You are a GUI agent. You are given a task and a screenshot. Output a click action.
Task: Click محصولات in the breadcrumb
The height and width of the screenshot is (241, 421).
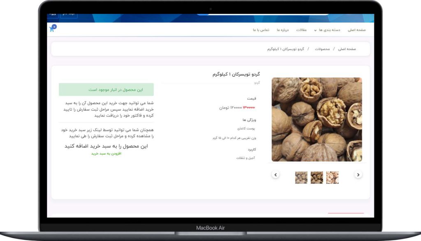pyautogui.click(x=322, y=49)
